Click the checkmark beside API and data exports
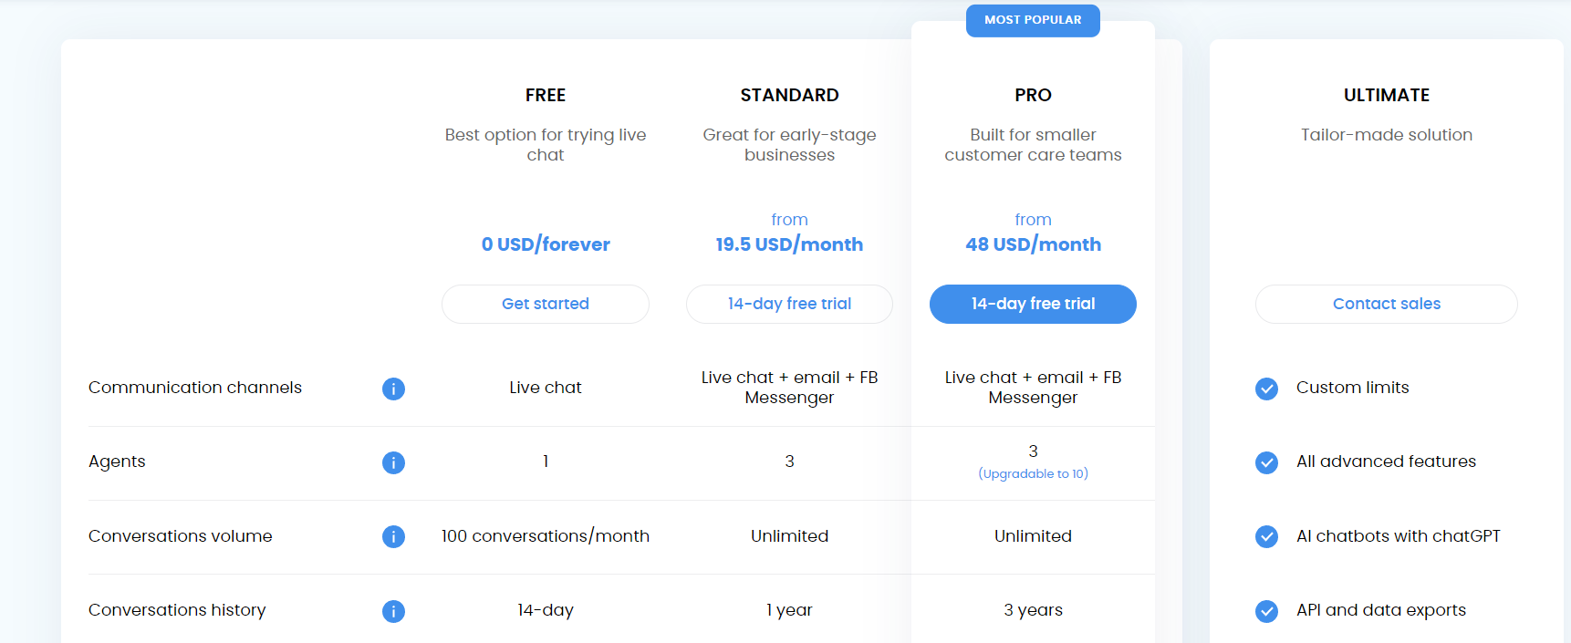 coord(1266,611)
